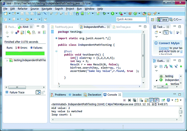Collapse the Independen class in Outline
The width and height of the screenshot is (187, 131).
(157, 80)
